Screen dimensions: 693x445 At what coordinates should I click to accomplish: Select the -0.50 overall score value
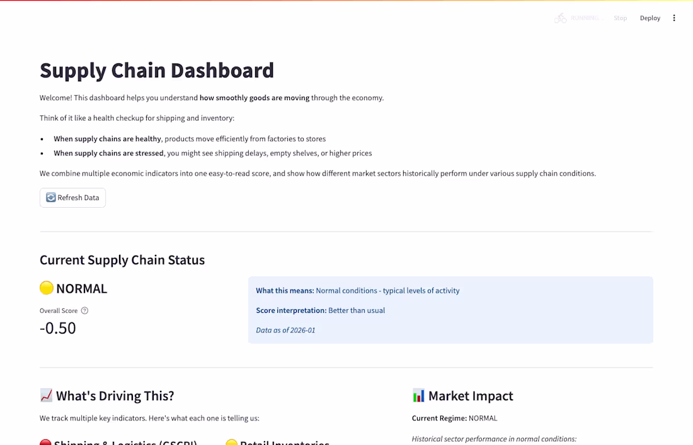[58, 328]
